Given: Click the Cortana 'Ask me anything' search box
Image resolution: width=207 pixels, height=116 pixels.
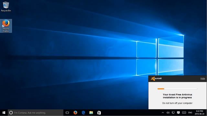Looking at the screenshot, I should [36, 113].
